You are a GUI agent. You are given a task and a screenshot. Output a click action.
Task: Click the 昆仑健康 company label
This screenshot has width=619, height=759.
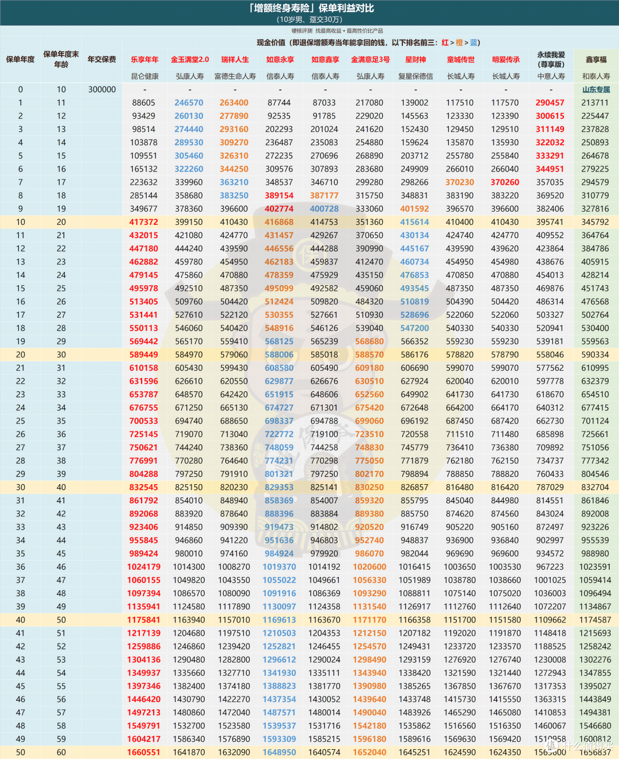pyautogui.click(x=144, y=76)
